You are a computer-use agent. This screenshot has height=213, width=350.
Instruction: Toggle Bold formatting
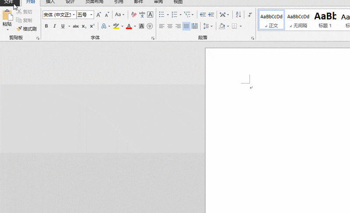tap(46, 26)
